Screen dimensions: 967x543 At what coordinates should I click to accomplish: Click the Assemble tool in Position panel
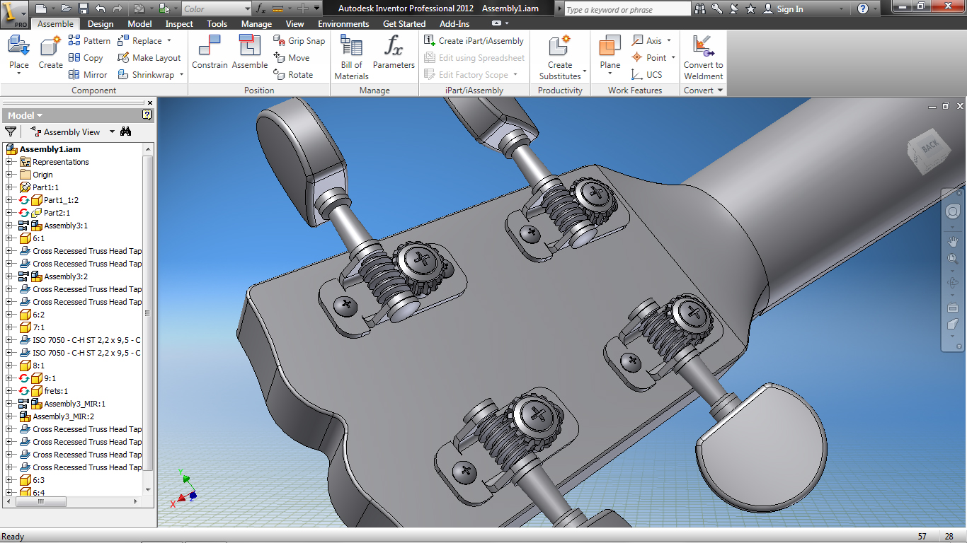coord(250,53)
